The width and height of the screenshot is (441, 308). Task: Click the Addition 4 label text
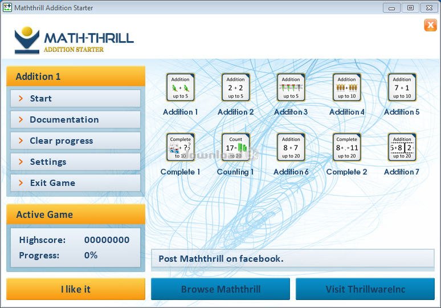347,112
